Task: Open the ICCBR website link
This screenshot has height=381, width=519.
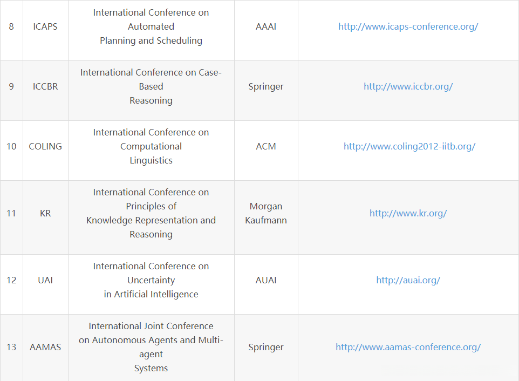Action: [408, 86]
